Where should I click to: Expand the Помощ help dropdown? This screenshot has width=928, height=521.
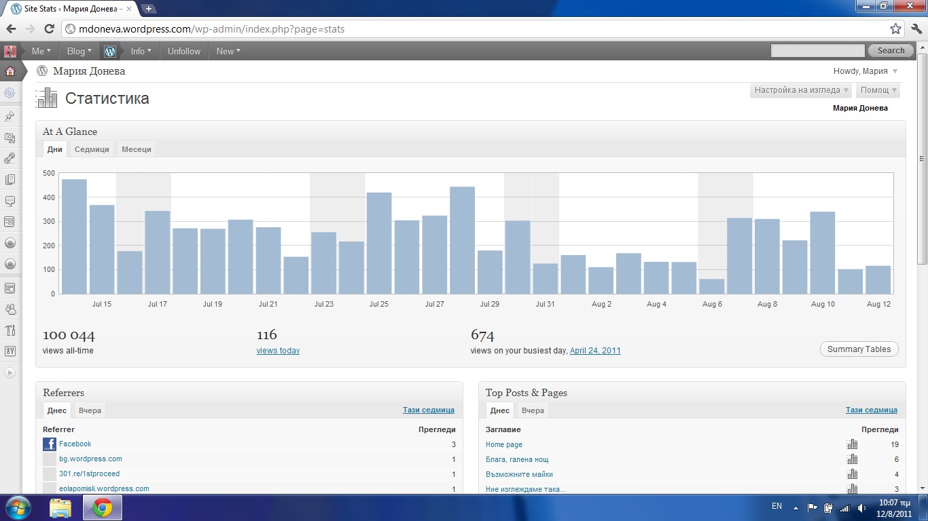click(878, 90)
